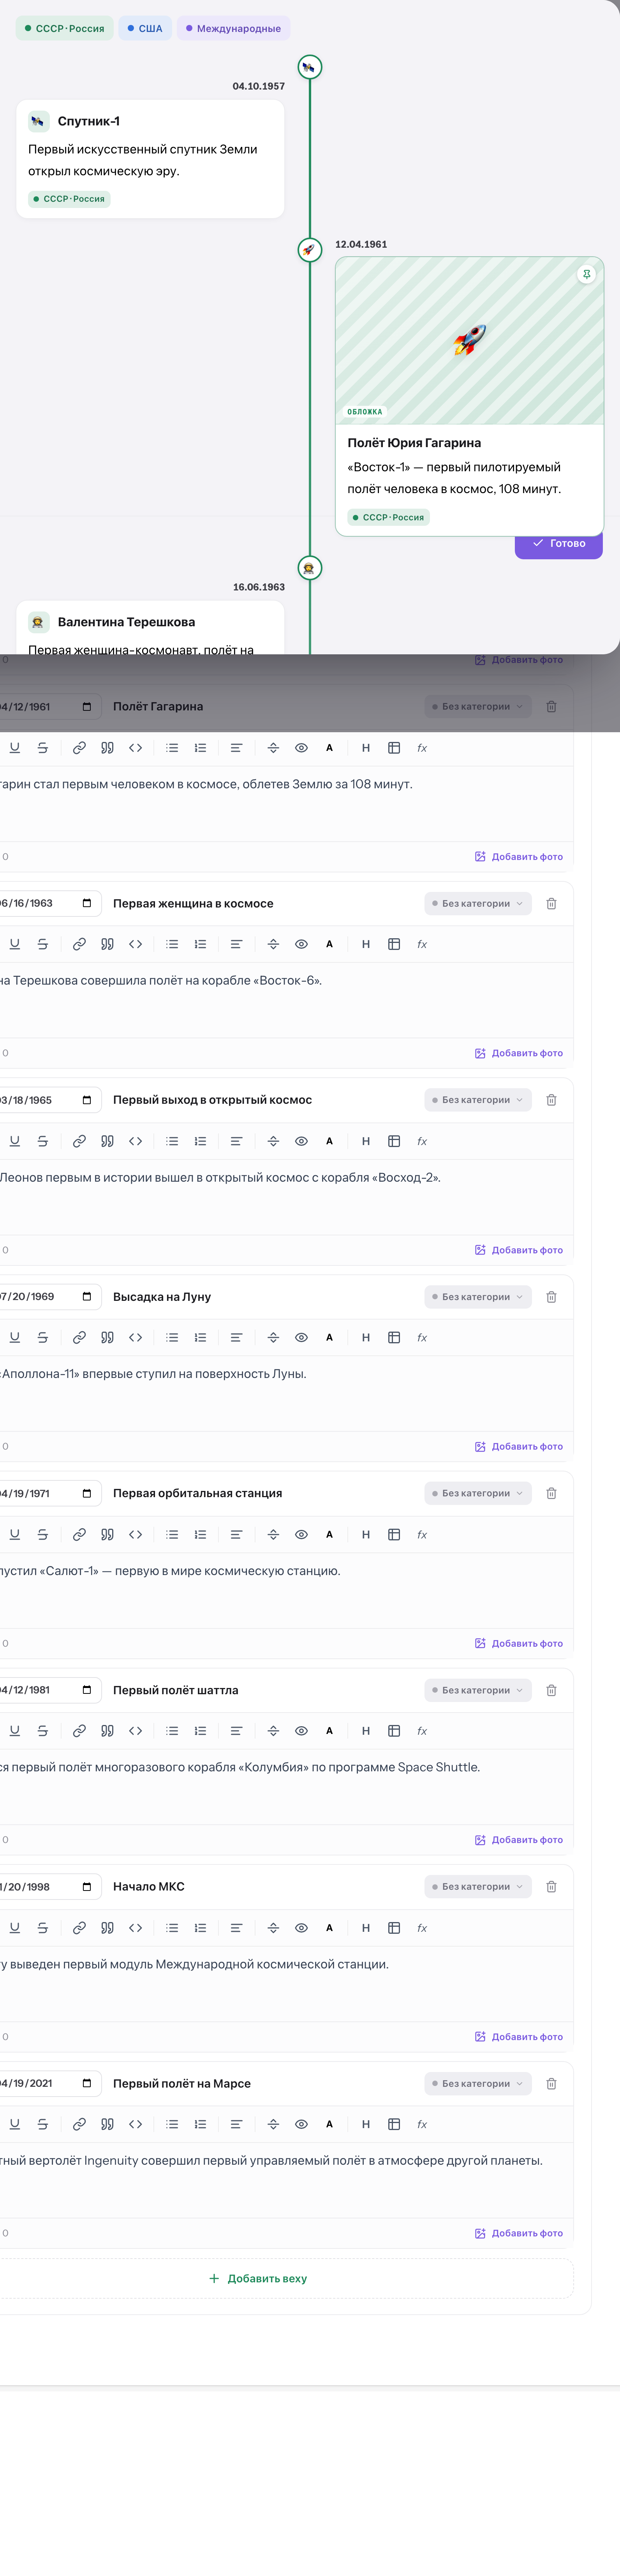The height and width of the screenshot is (2576, 620).
Task: Add a photo below the Полёт Гагарина text
Action: click(519, 857)
